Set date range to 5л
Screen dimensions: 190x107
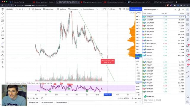(34, 98)
